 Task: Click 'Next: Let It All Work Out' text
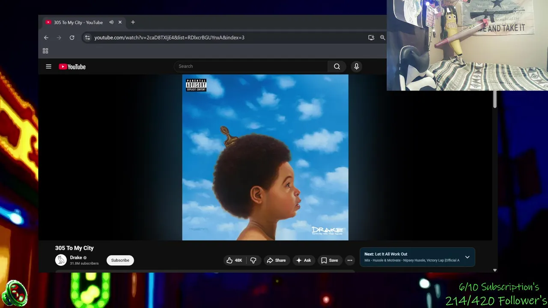pyautogui.click(x=386, y=254)
